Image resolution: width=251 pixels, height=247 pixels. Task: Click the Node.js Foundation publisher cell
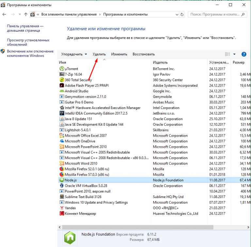pyautogui.click(x=168, y=180)
